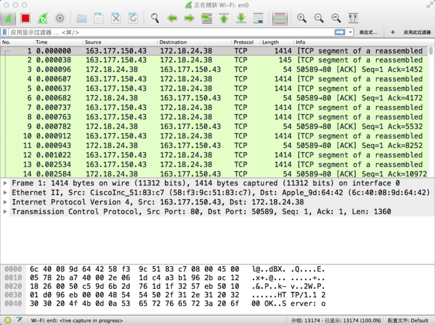Sort by the Protocol column header

pos(246,42)
